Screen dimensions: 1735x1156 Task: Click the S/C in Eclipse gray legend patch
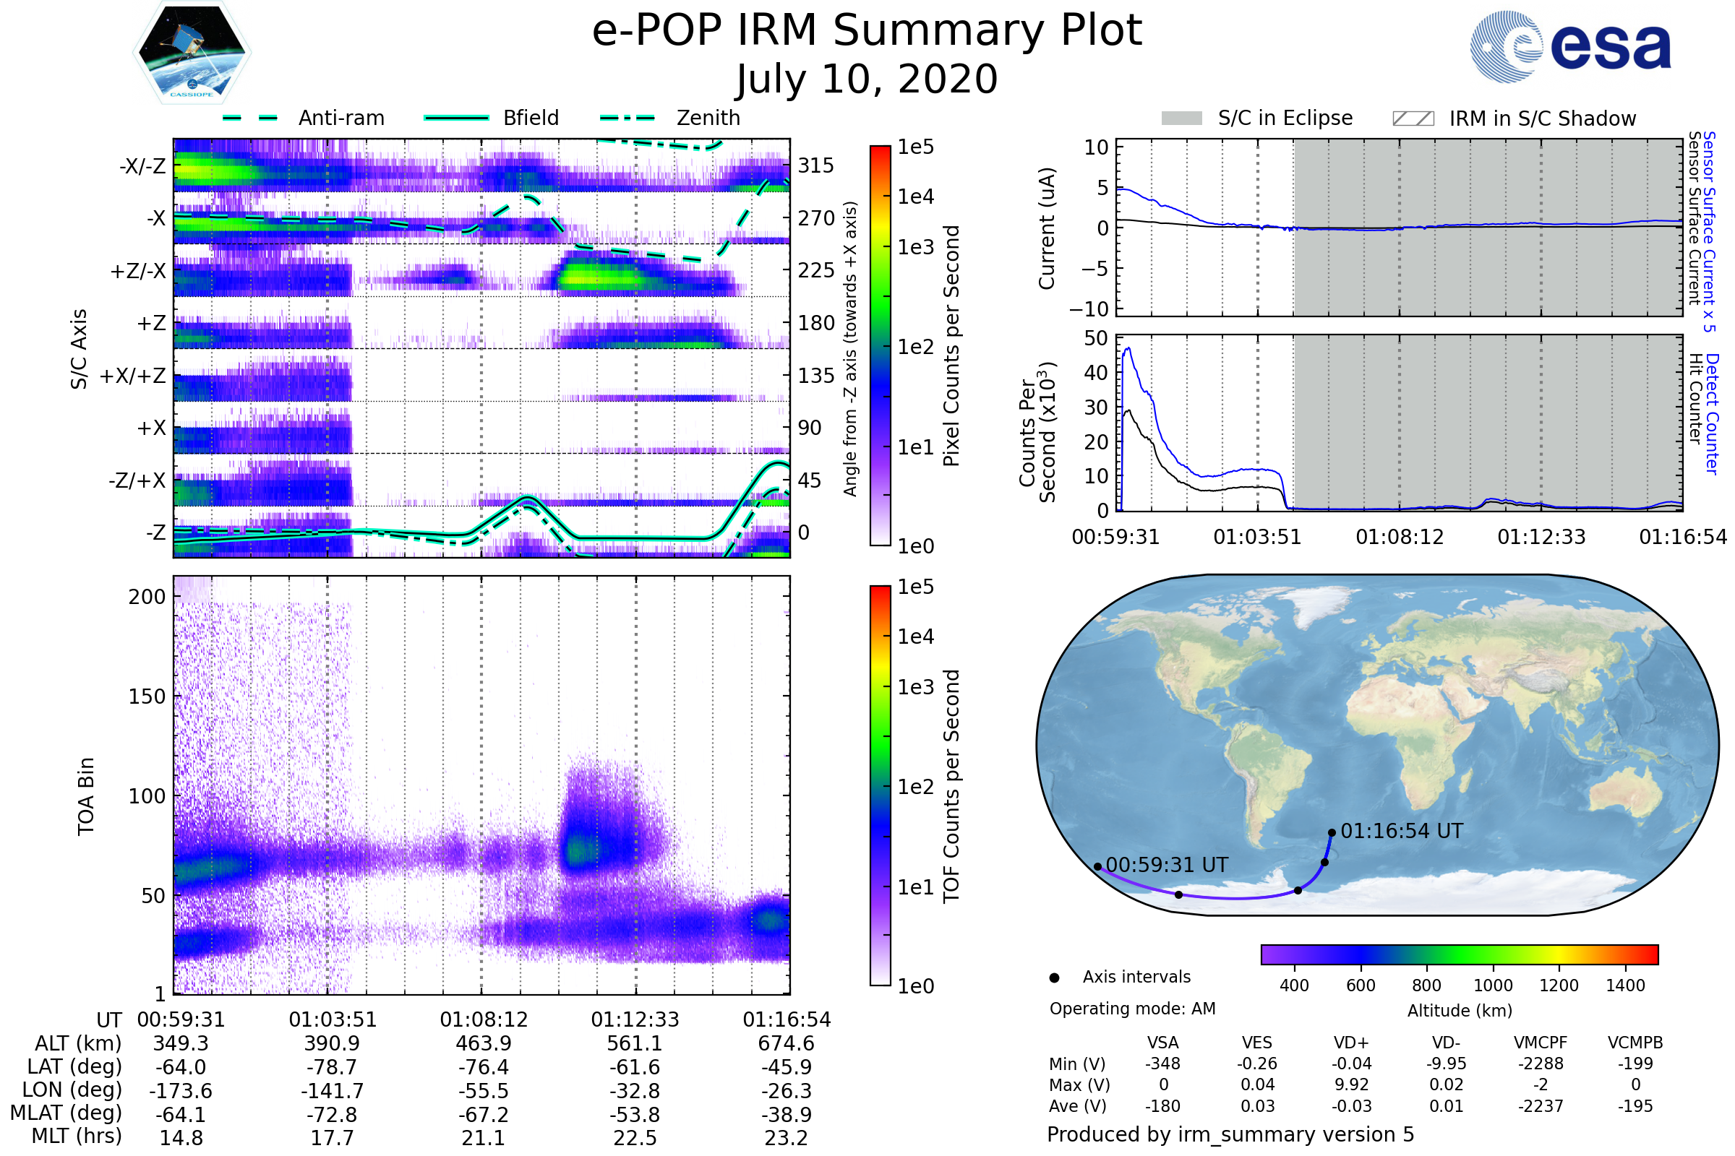click(1181, 118)
